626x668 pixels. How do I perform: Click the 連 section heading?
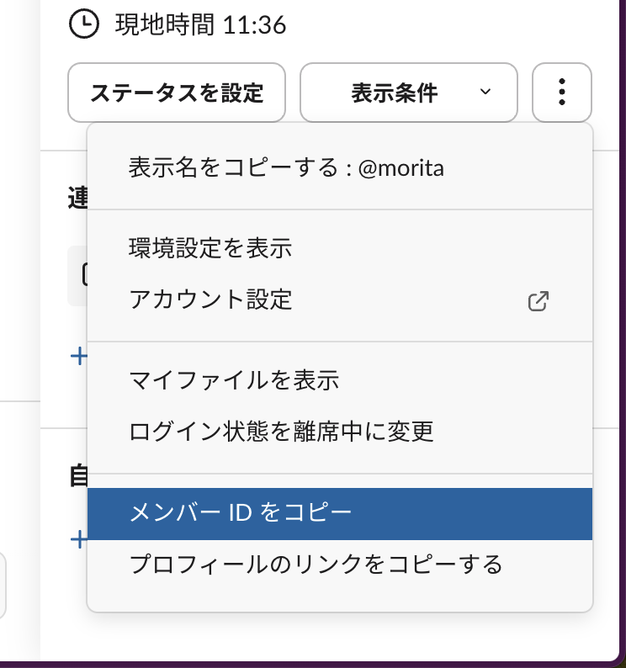coord(77,199)
